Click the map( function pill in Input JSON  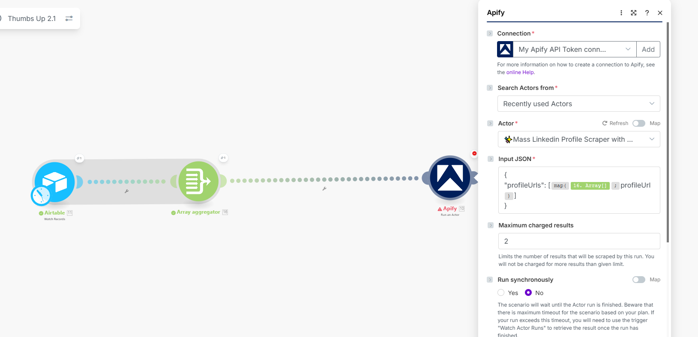coord(560,186)
